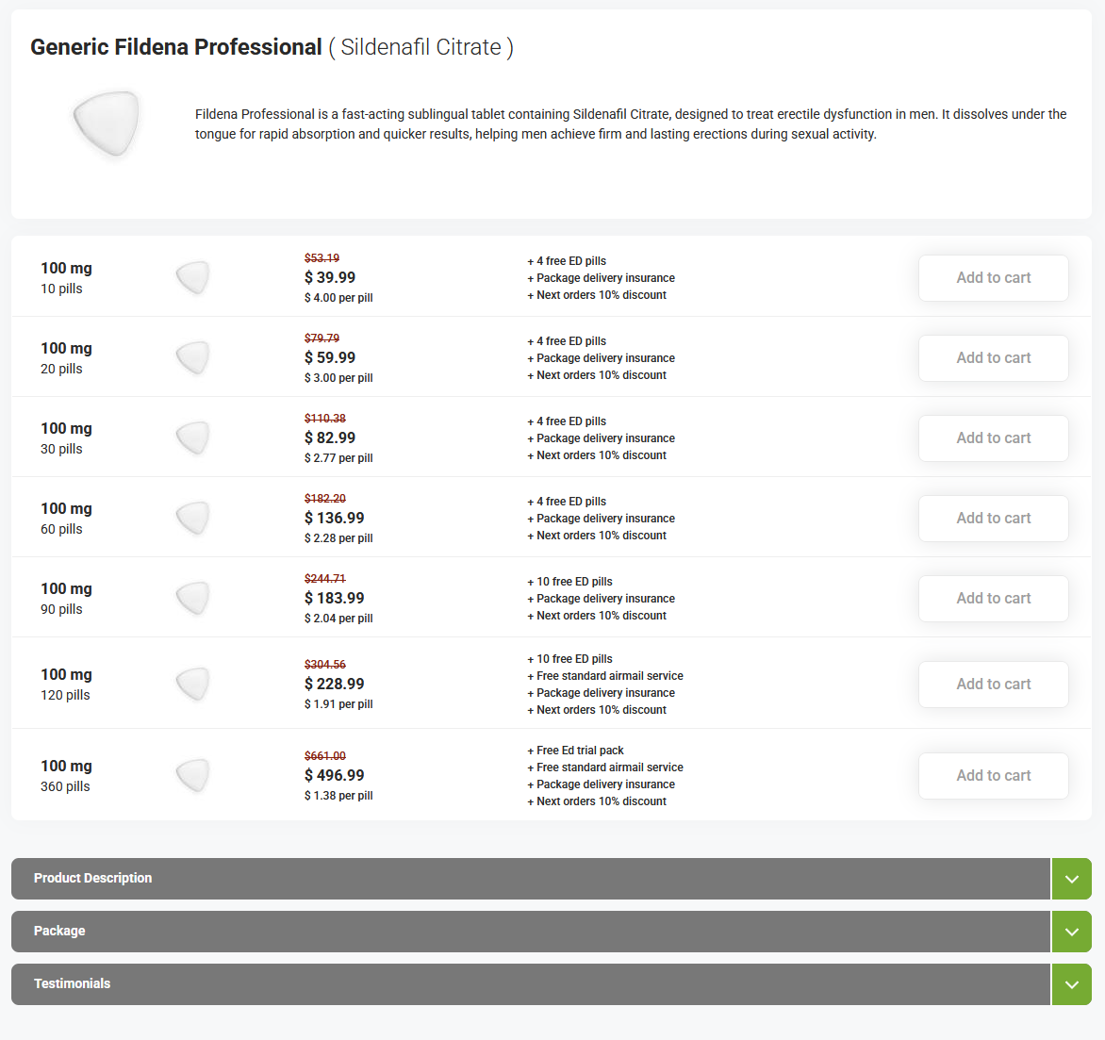Add the 120 pills package to cart
The image size is (1105, 1040).
993,685
